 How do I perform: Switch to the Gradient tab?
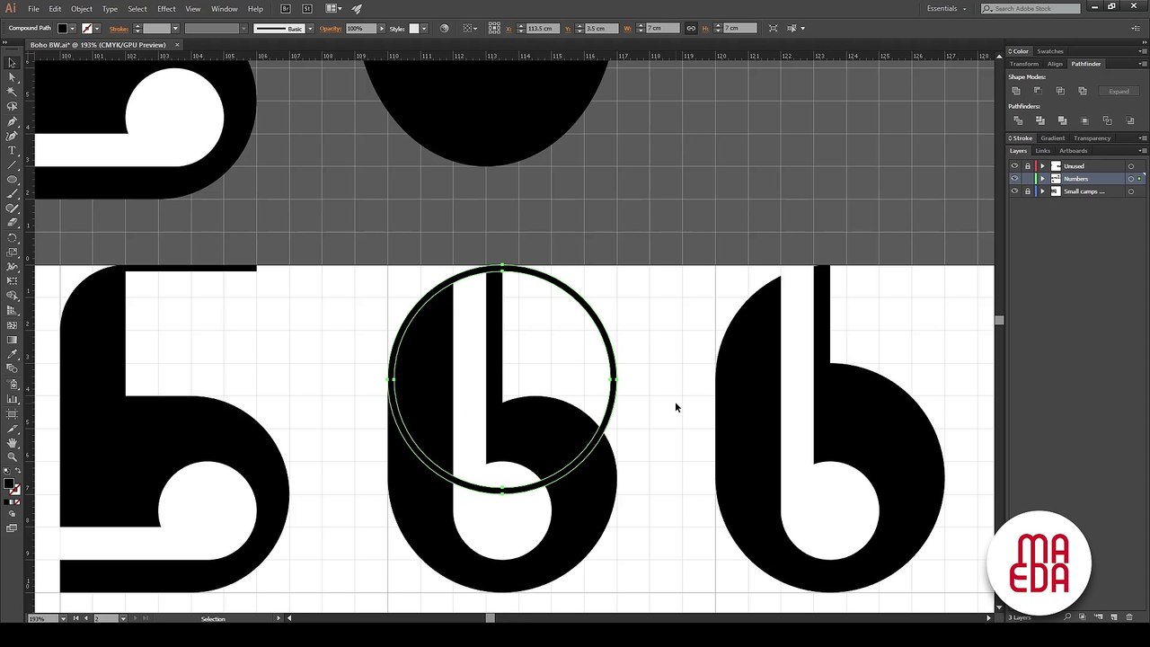(x=1052, y=138)
